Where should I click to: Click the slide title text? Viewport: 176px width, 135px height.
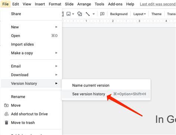[166, 119]
